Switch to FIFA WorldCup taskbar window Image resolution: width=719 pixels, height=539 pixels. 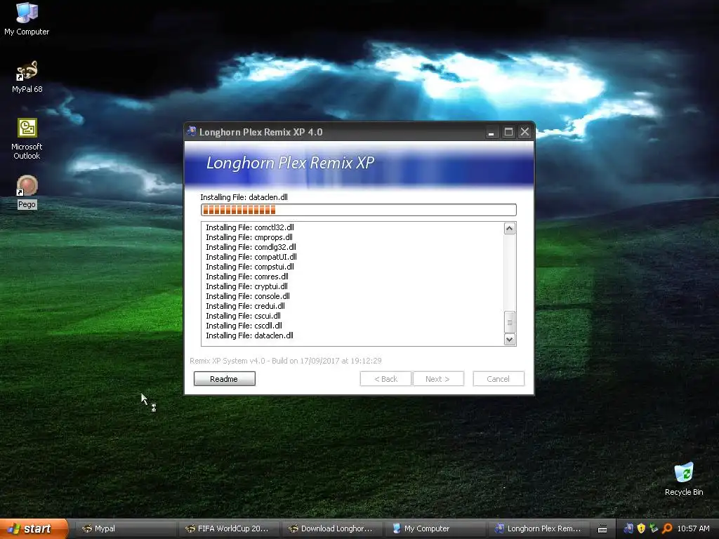click(227, 528)
